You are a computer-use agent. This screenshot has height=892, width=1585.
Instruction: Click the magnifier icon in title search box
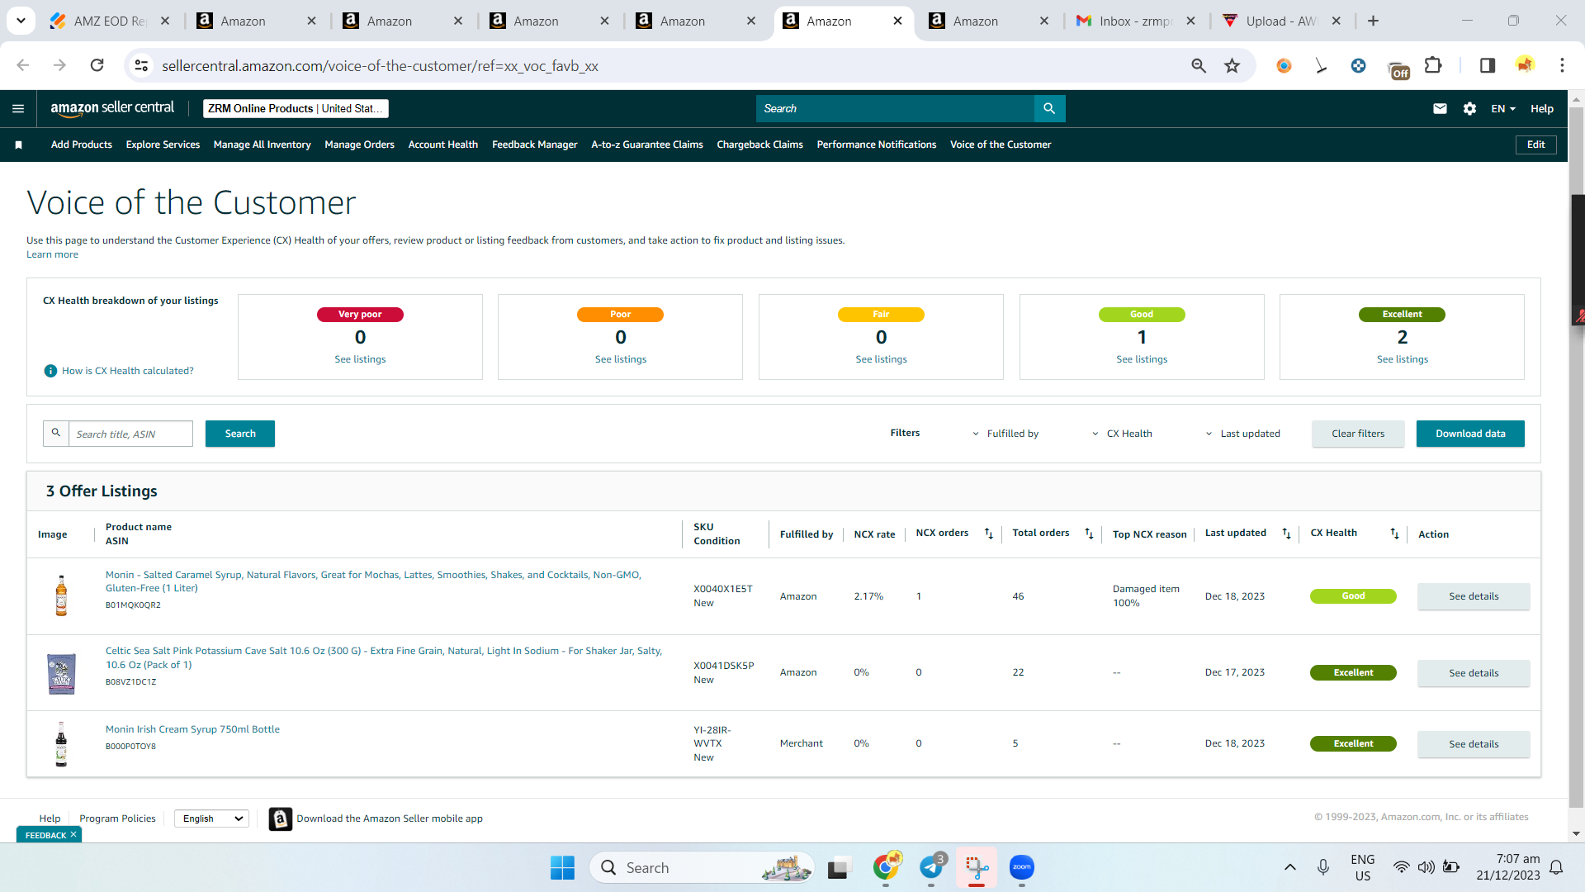pyautogui.click(x=56, y=433)
